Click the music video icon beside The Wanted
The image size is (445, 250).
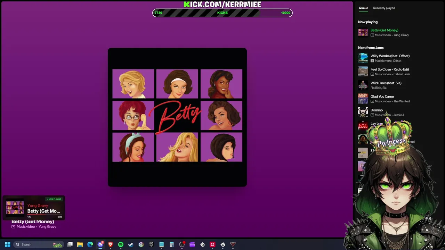[372, 101]
